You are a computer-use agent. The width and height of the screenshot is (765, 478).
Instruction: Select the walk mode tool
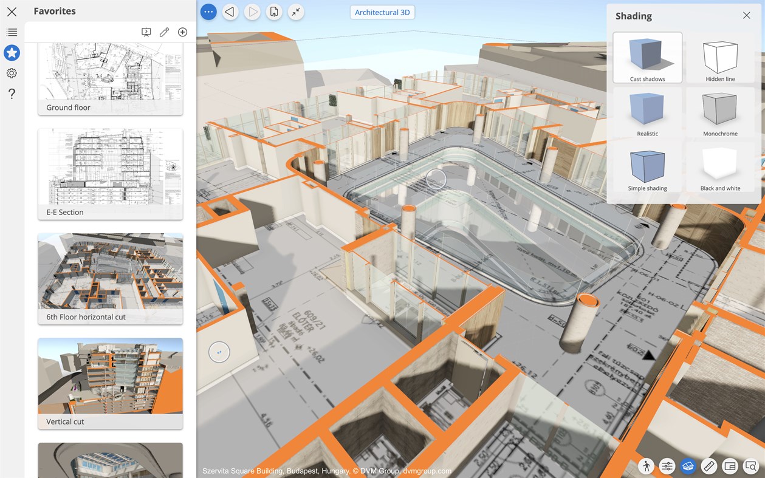pyautogui.click(x=646, y=466)
